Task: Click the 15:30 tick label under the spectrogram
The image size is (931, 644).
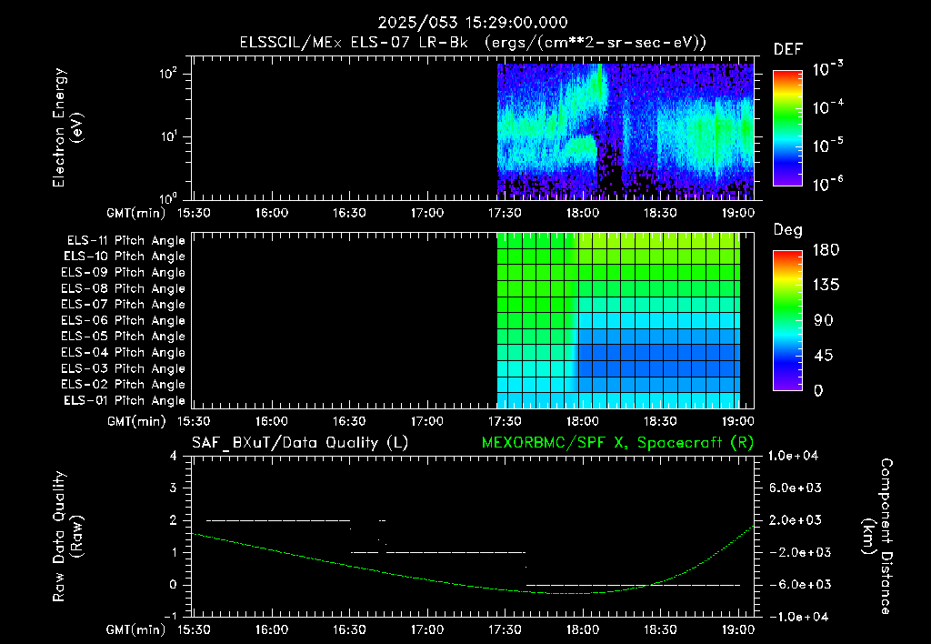Action: pyautogui.click(x=195, y=213)
